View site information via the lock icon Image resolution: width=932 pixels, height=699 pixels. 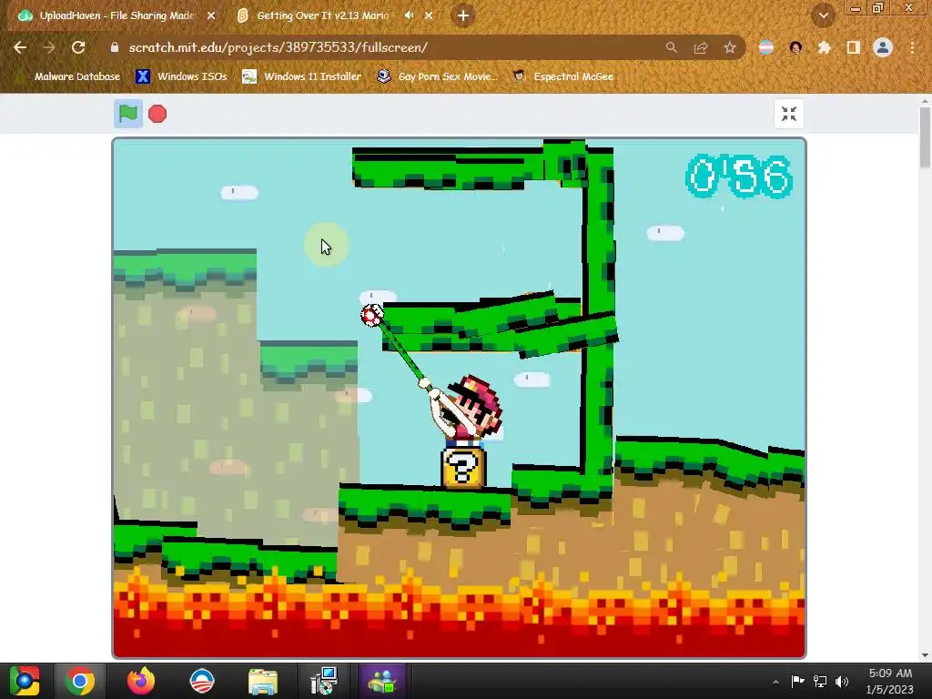coord(115,47)
